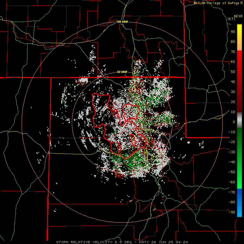Click the "NEXR" label at top right

pos(238,16)
